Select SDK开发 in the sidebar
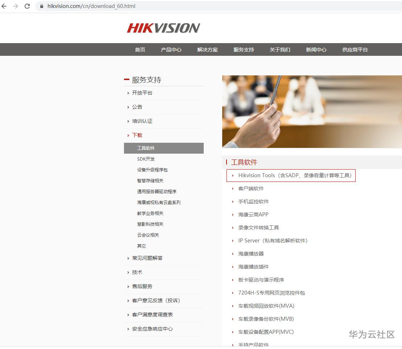 click(x=146, y=159)
